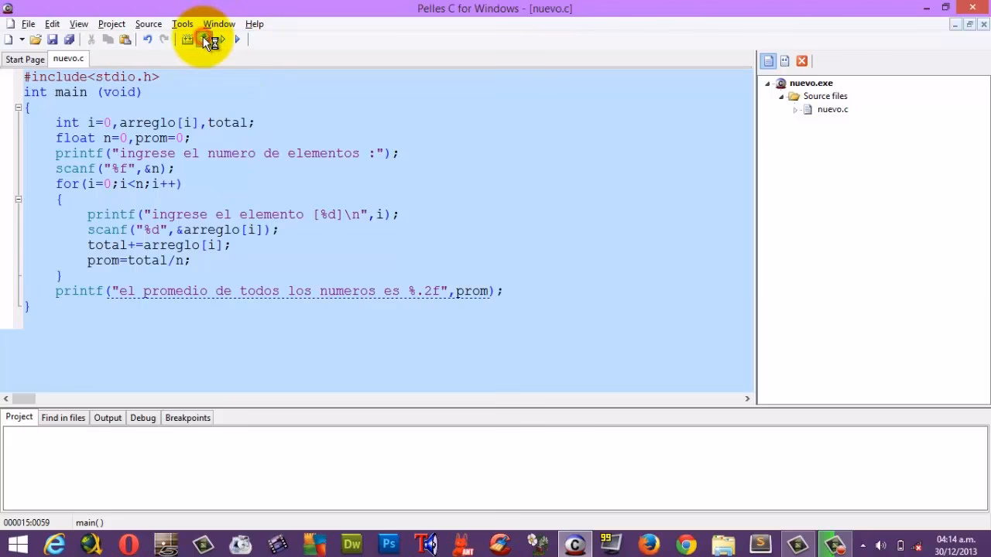
Task: Click the red X icon in project panel
Action: point(802,61)
